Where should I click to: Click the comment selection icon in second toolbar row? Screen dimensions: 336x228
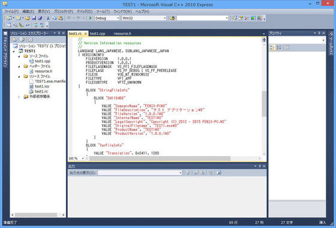[36, 25]
